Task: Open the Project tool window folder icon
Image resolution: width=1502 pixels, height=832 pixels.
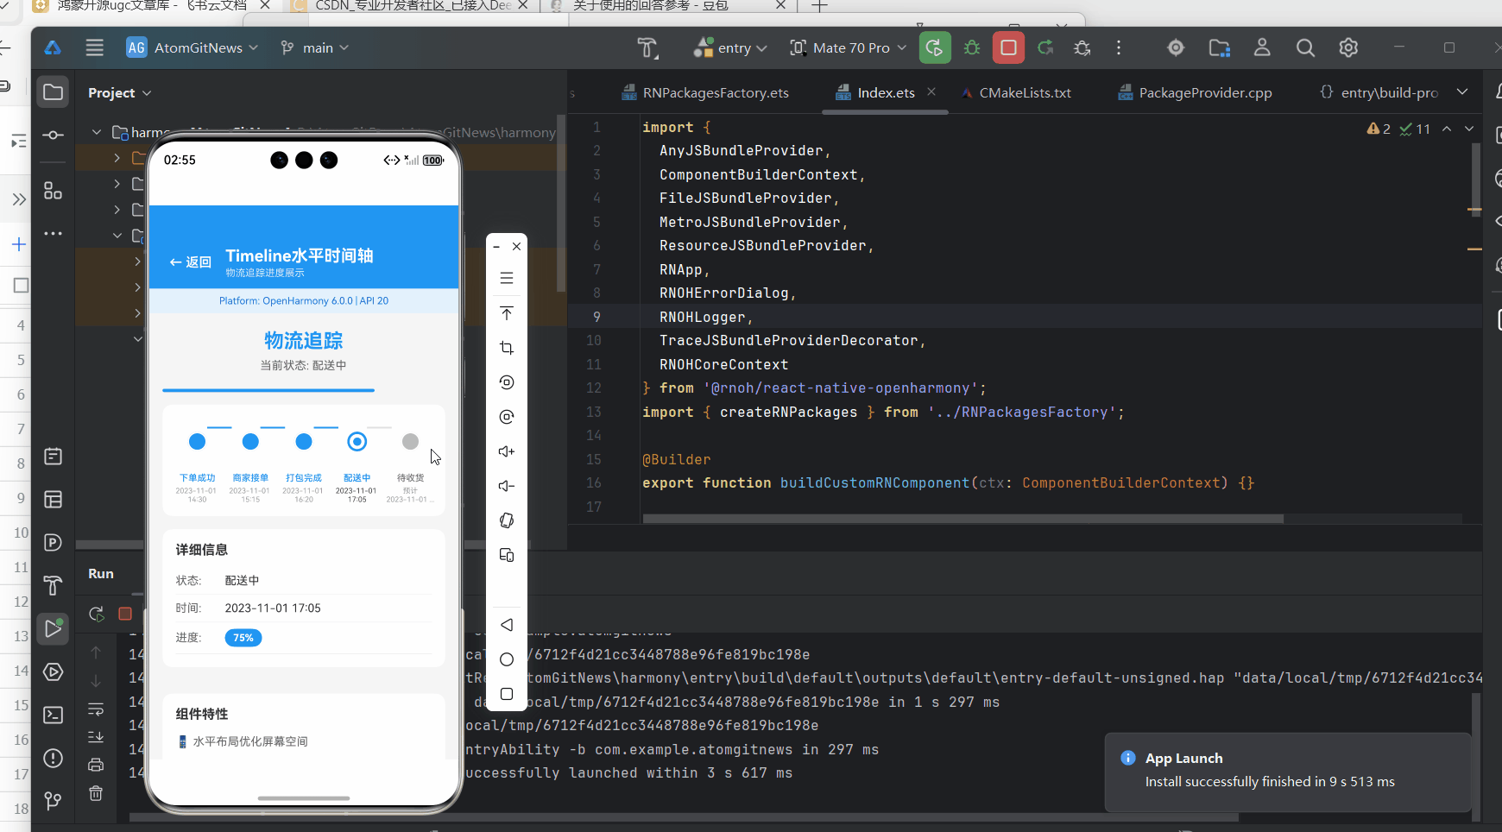Action: pos(53,91)
